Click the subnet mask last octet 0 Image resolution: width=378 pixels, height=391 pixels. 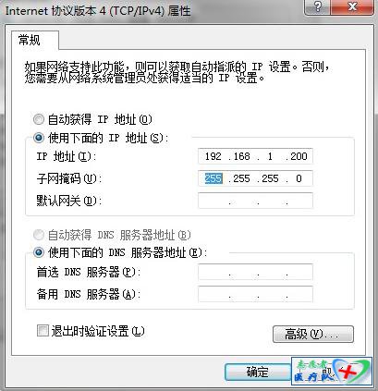pyautogui.click(x=299, y=178)
